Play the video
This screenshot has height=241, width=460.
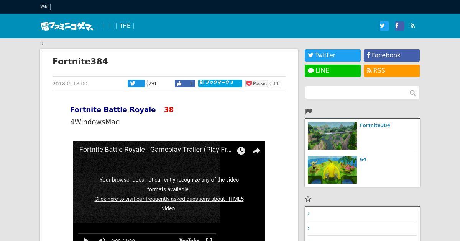pyautogui.click(x=87, y=240)
